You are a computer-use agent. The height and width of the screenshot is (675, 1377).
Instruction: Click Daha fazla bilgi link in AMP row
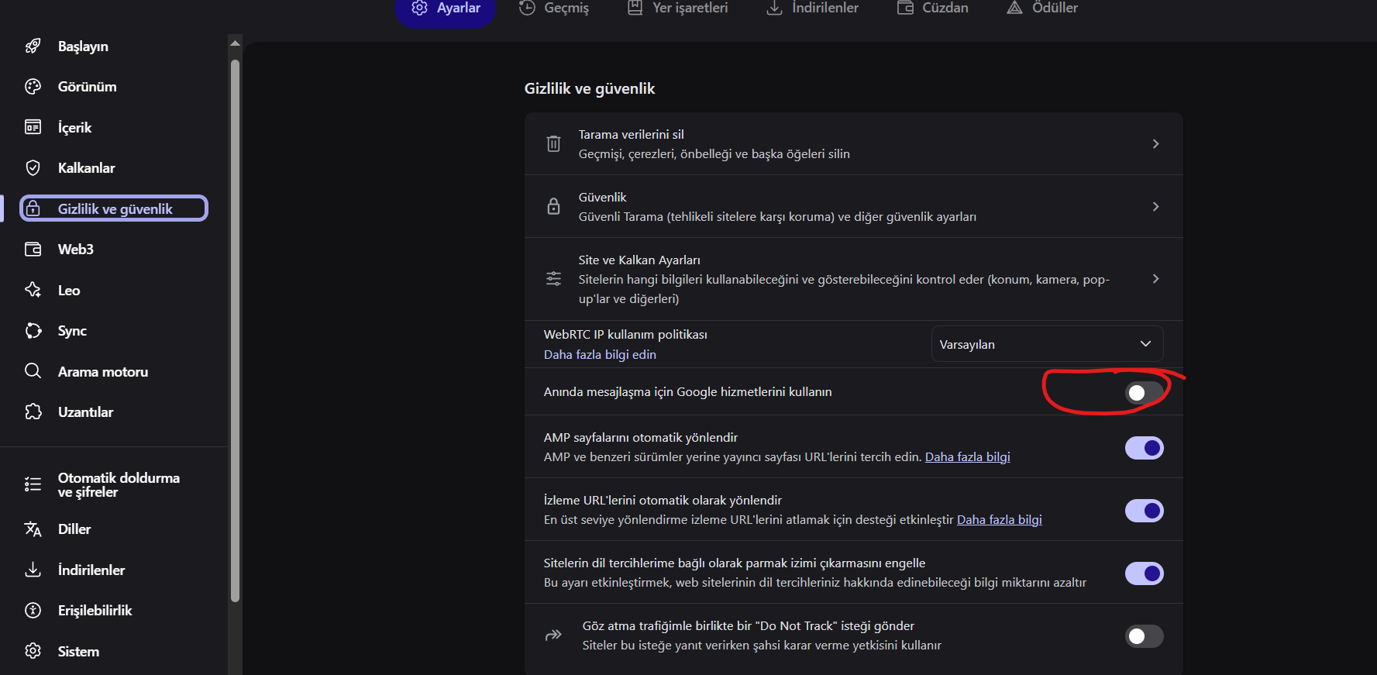[x=968, y=456]
